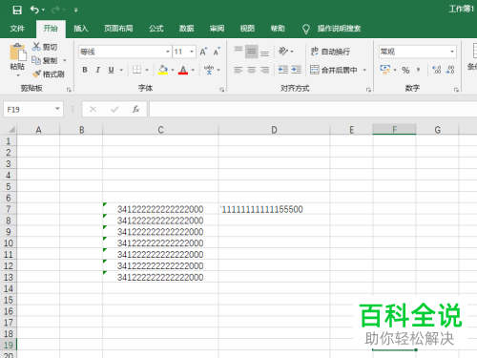Cut selection with 剪切
Viewport: 477px width, 358px height.
pyautogui.click(x=45, y=47)
